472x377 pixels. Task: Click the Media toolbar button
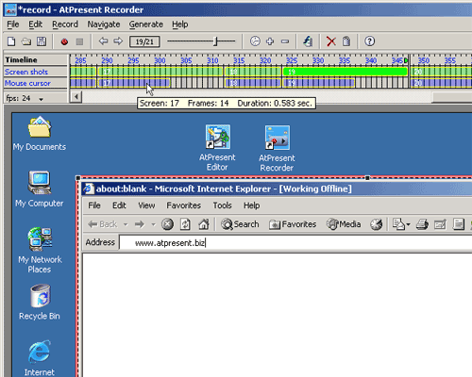pos(344,224)
